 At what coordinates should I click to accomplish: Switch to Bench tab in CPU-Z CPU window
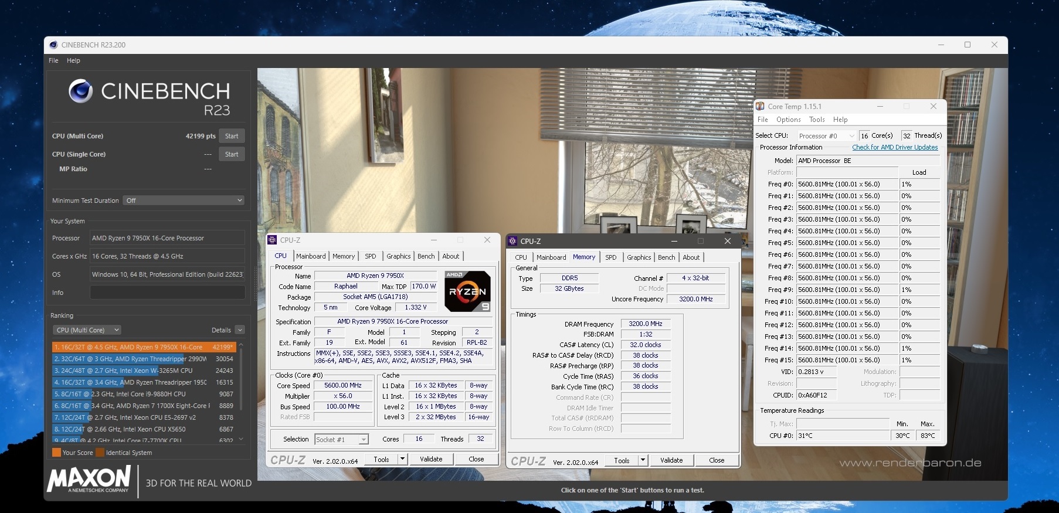point(426,256)
